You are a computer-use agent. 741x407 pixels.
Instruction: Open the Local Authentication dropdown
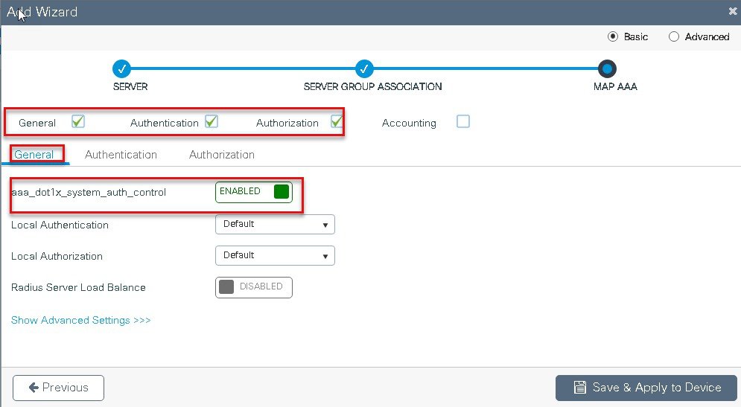(x=275, y=224)
